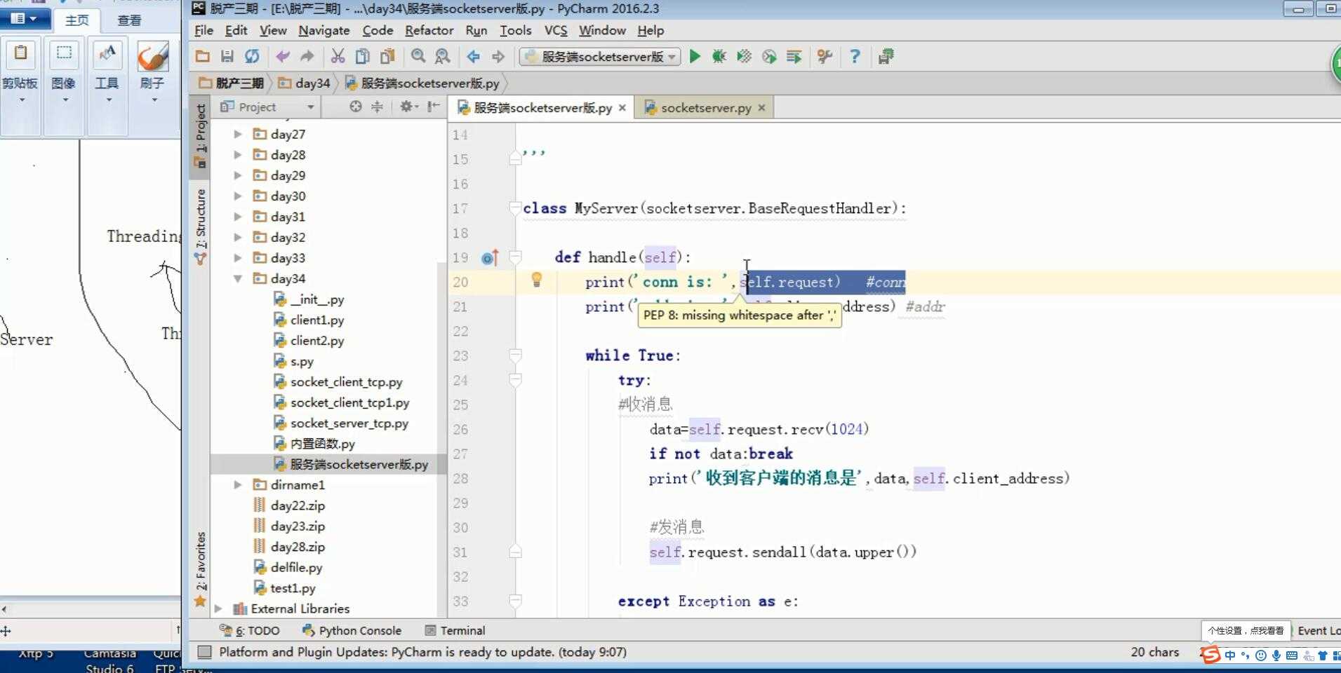Viewport: 1341px width, 673px height.
Task: Click the Save All toolbar icon
Action: pyautogui.click(x=227, y=57)
